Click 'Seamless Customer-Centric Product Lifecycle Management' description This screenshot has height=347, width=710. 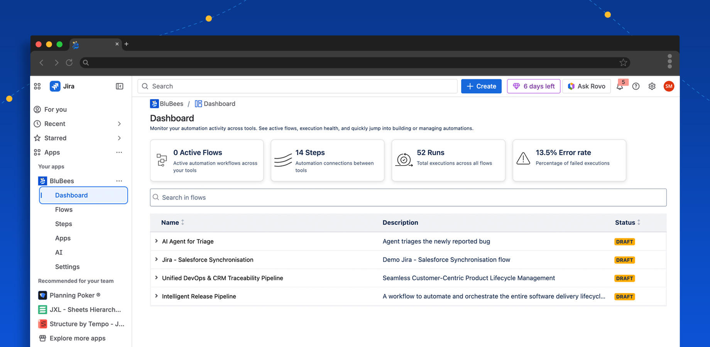pos(469,278)
